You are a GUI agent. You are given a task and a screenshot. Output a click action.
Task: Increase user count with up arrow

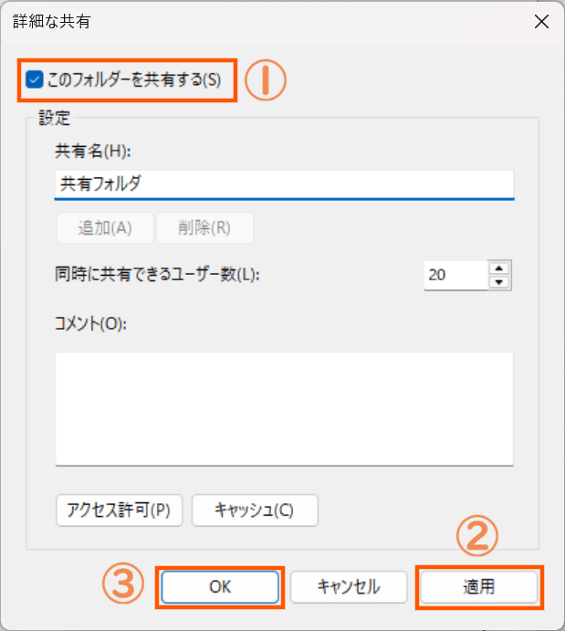pos(498,268)
